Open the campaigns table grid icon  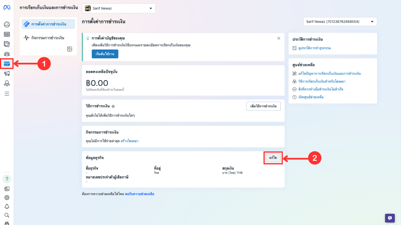click(7, 34)
